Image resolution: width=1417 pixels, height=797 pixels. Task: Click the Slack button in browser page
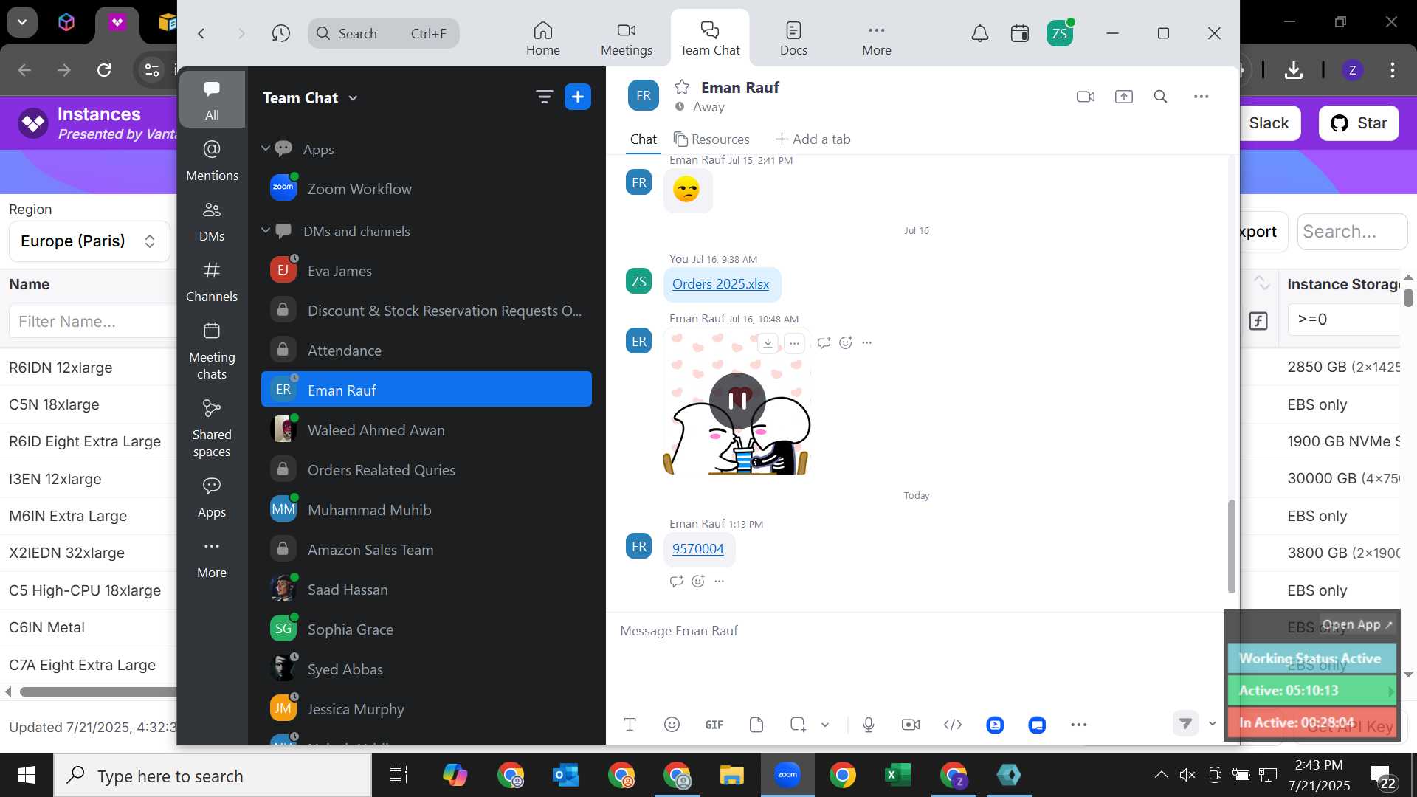(x=1269, y=123)
